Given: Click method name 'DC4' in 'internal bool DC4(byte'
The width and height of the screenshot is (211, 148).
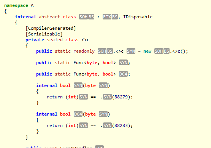Looking at the screenshot, I should click(x=78, y=114).
